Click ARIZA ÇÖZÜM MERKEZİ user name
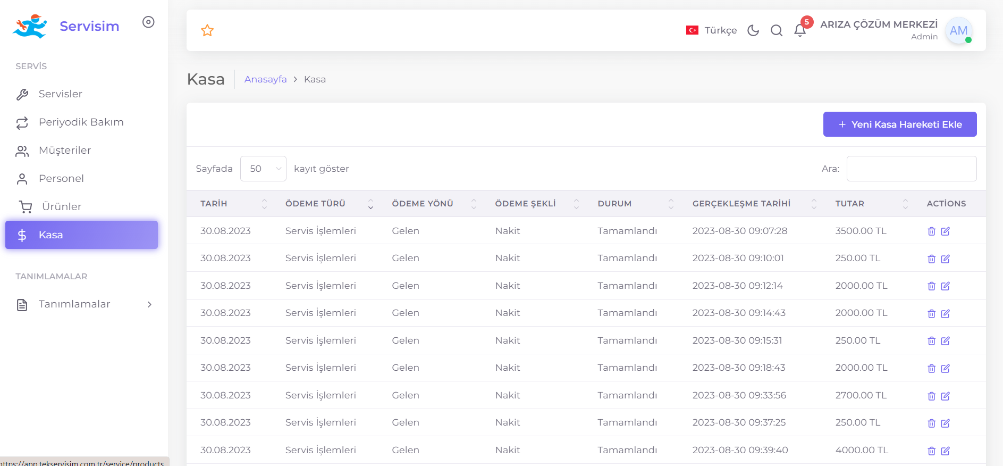 pyautogui.click(x=879, y=24)
